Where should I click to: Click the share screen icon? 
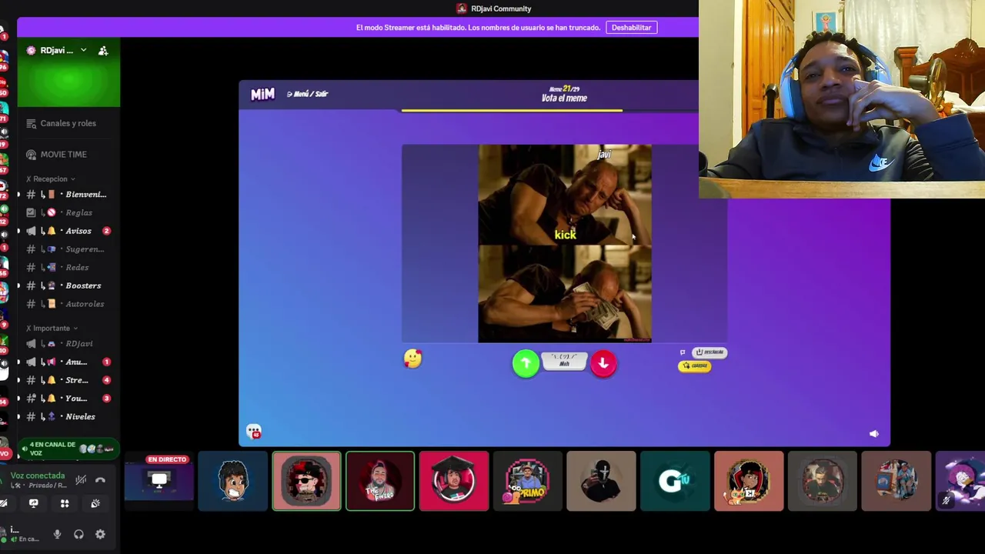pyautogui.click(x=33, y=503)
